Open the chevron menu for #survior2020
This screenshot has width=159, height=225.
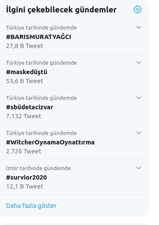point(138,168)
